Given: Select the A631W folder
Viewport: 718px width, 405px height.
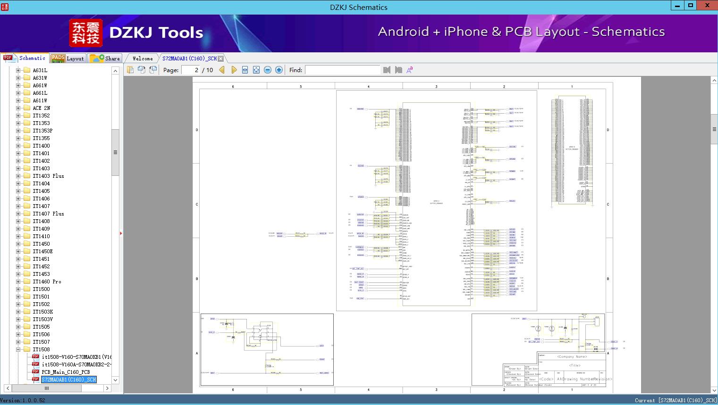Looking at the screenshot, I should pyautogui.click(x=40, y=78).
